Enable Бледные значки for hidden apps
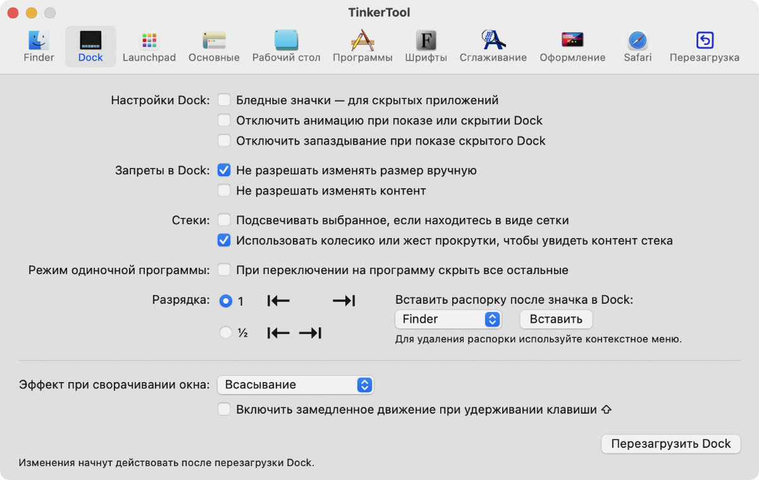The height and width of the screenshot is (480, 759). [224, 100]
